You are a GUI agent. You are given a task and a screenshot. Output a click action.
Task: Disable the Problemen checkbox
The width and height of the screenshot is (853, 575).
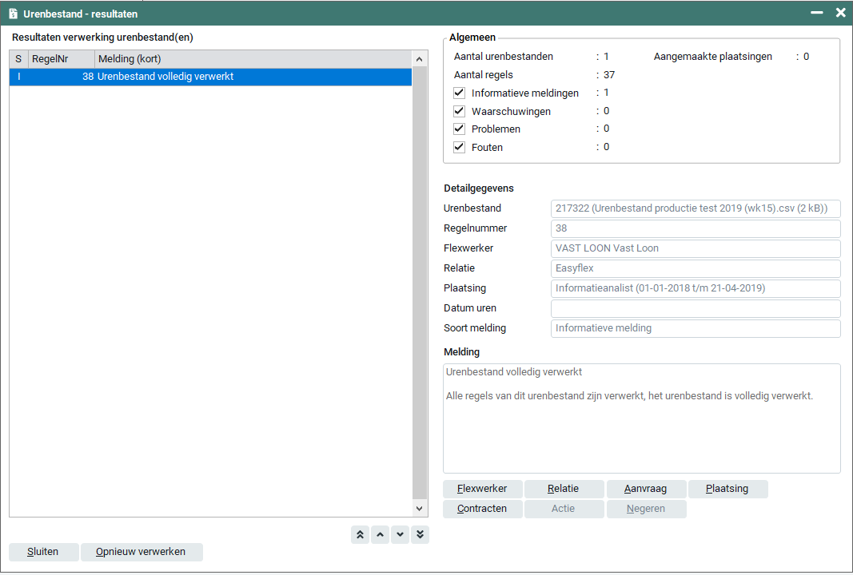pos(460,129)
